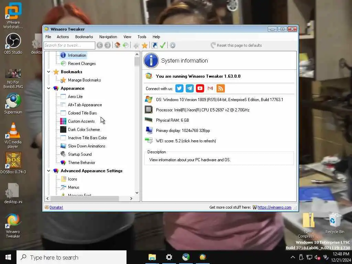Click the tree scroll down arrow
This screenshot has height=264, width=352.
[137, 192]
